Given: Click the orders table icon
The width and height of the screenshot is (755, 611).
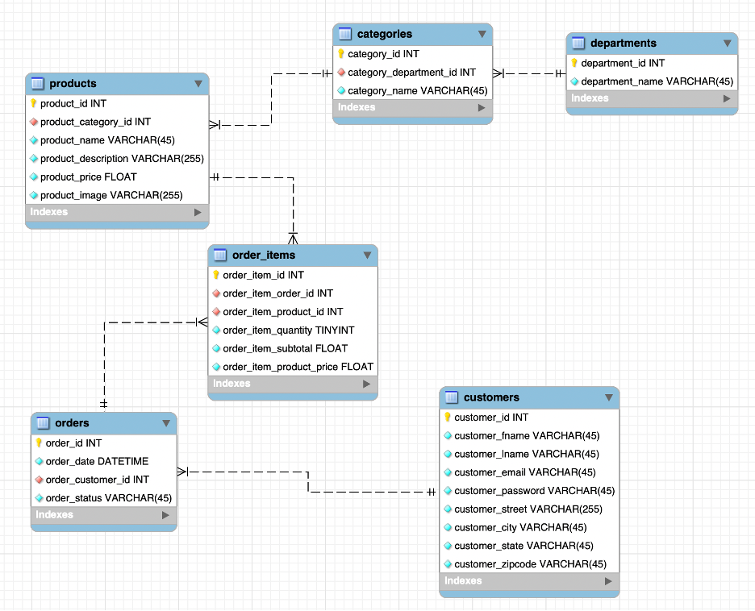Looking at the screenshot, I should pyautogui.click(x=43, y=423).
